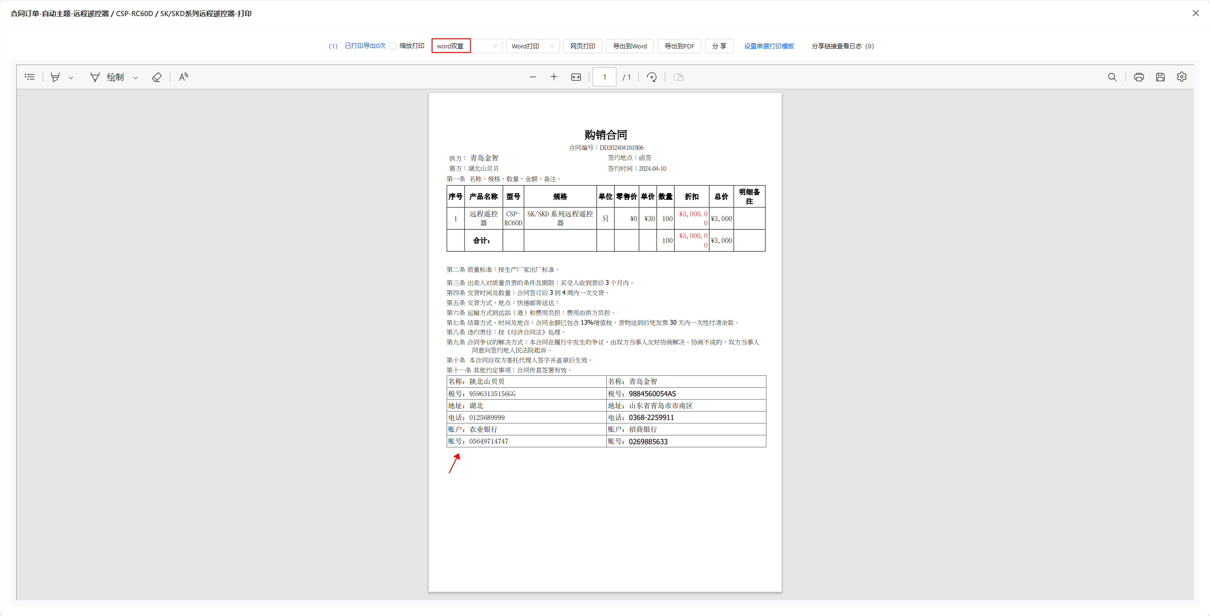This screenshot has height=616, width=1210.
Task: Click the 产品名称 table header
Action: coord(484,196)
